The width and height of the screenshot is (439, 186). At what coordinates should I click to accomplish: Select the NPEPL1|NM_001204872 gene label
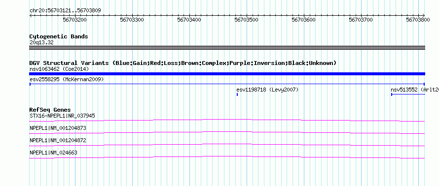click(x=58, y=140)
